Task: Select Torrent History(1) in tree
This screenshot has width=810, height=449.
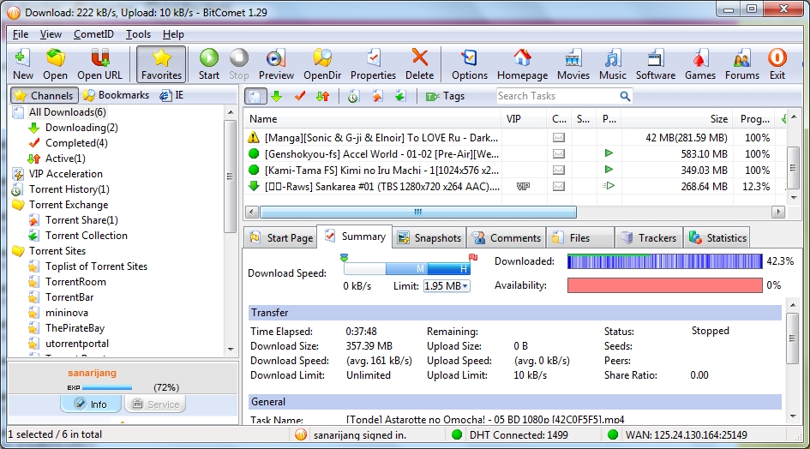Action: [x=69, y=189]
